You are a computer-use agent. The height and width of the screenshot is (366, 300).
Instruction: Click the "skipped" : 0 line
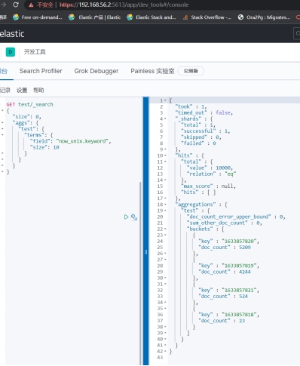(x=201, y=137)
